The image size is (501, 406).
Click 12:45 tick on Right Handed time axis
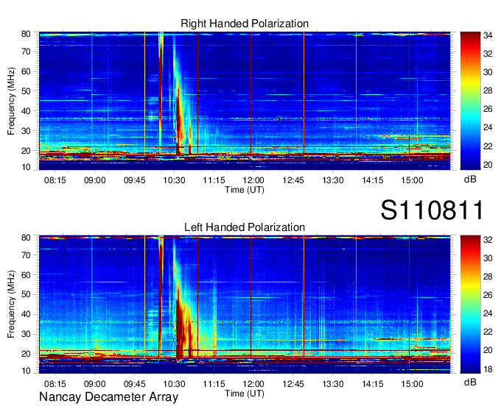[x=293, y=180]
